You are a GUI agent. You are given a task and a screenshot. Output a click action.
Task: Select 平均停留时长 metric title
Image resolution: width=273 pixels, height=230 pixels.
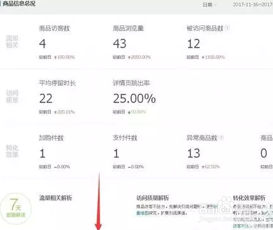click(57, 83)
